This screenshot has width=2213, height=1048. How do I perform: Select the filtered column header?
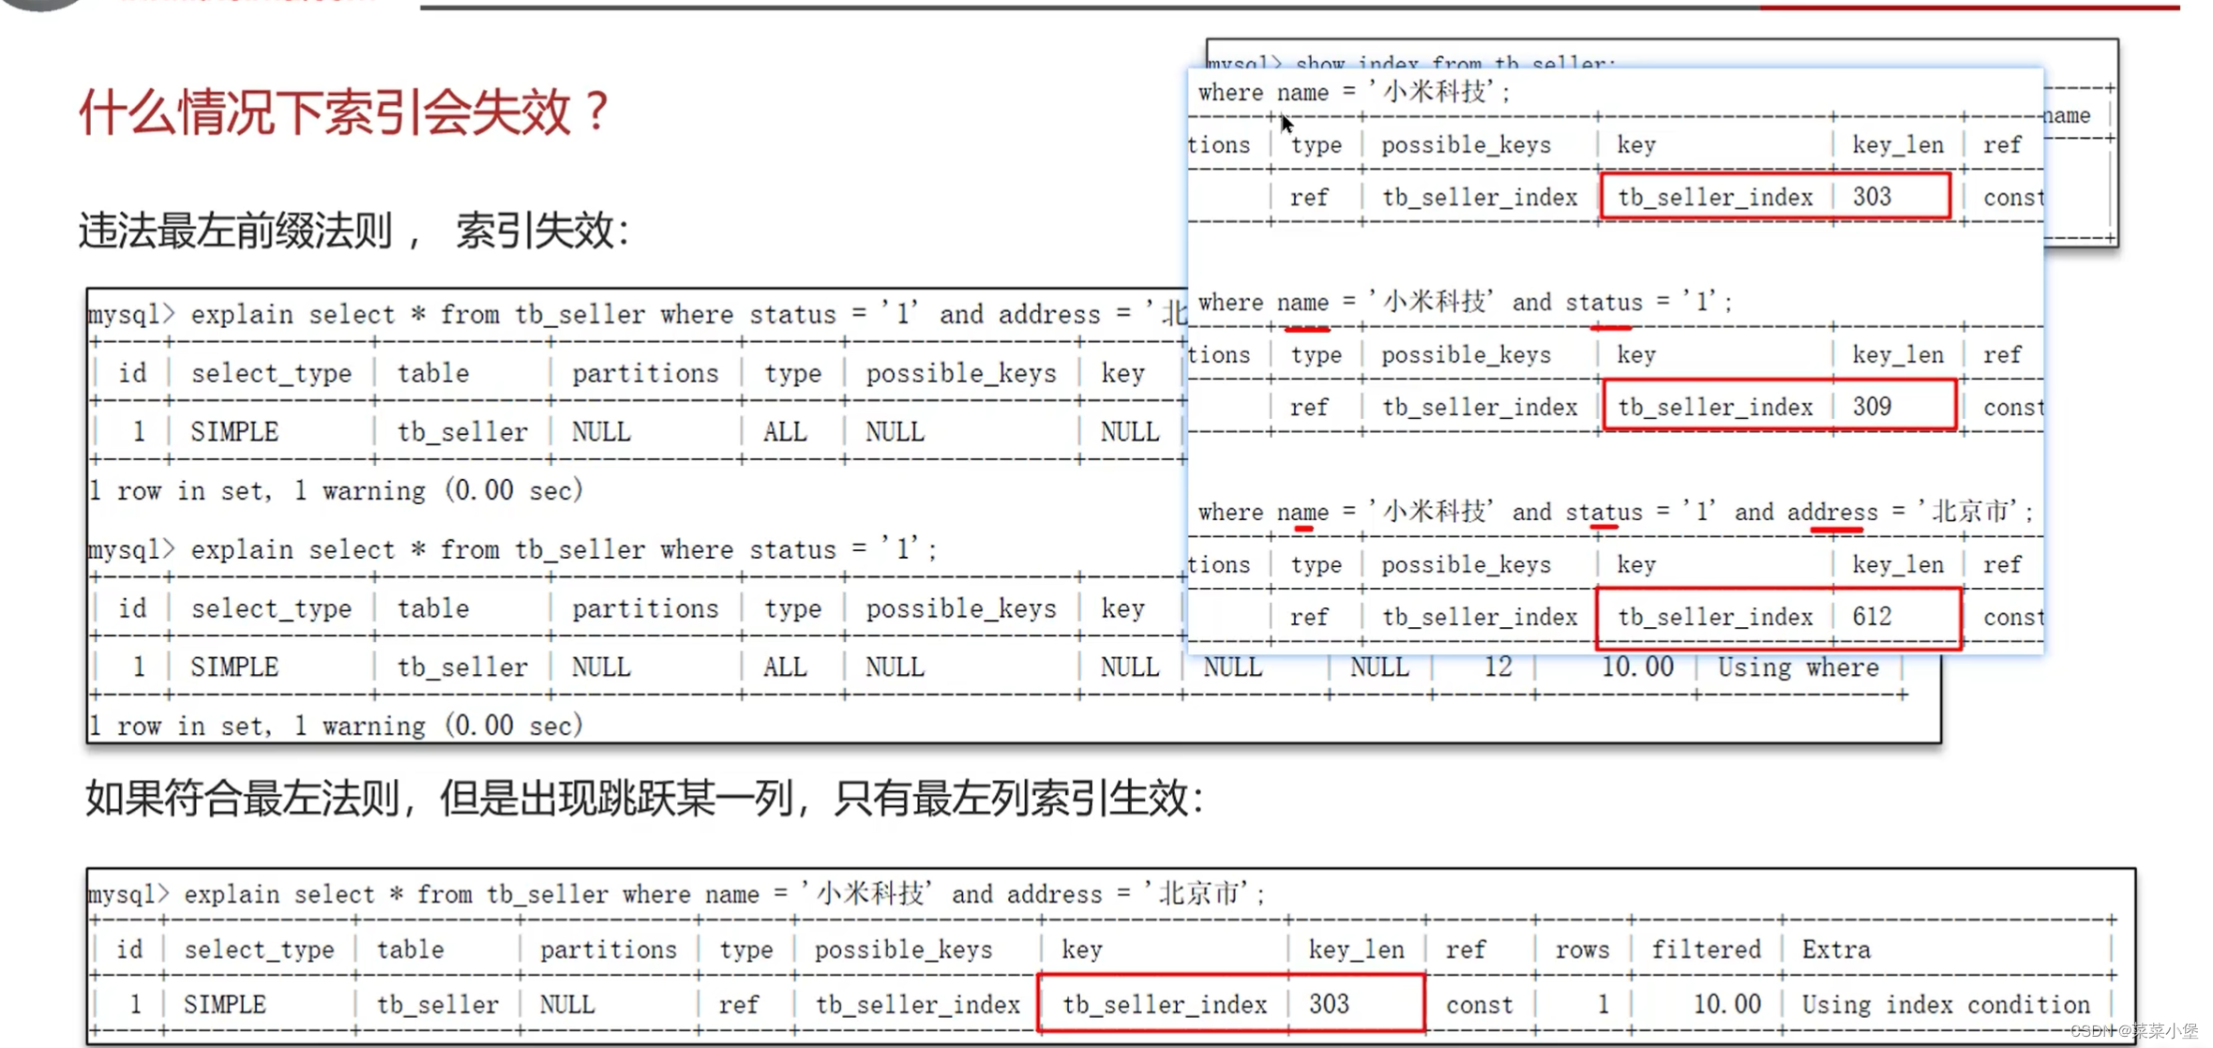point(1707,950)
